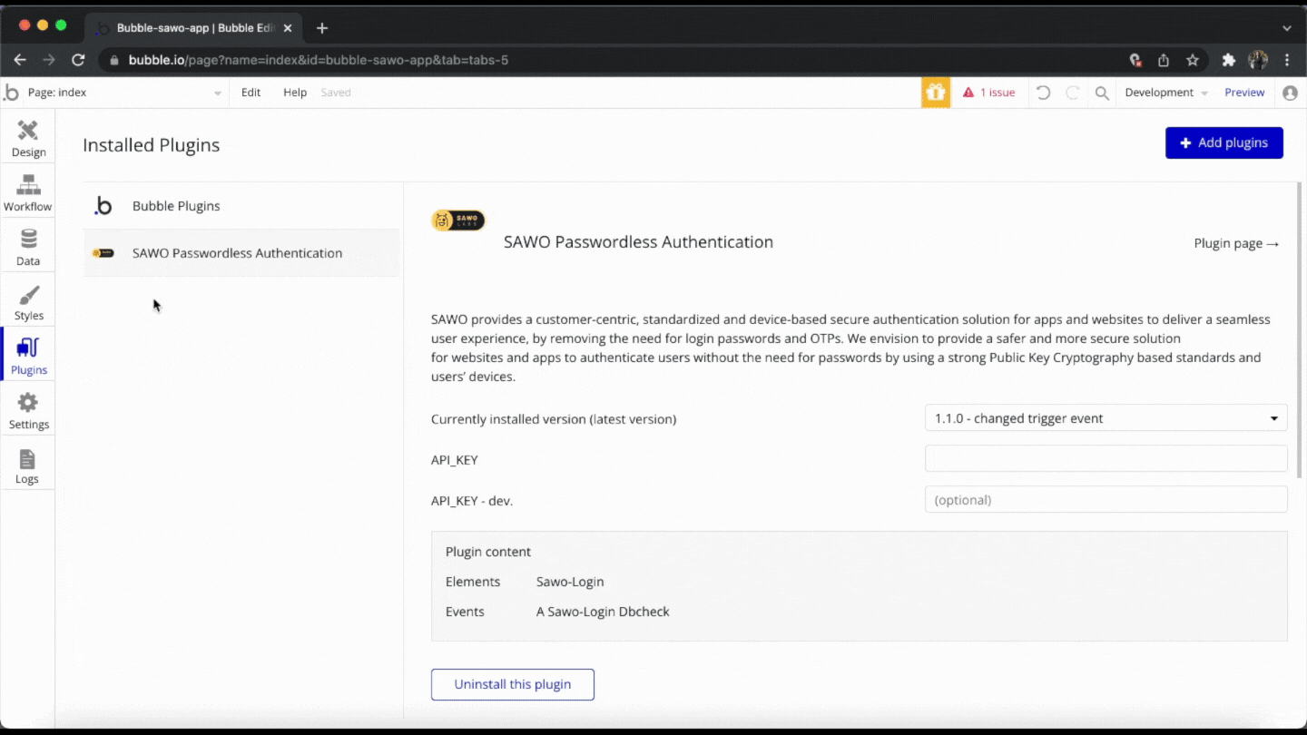Open the 1 issue warning
Viewport: 1307px width, 735px height.
989,93
